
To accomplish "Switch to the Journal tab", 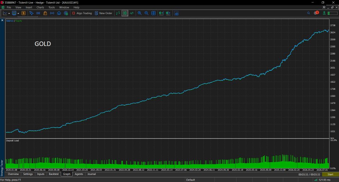I will 91,174.
